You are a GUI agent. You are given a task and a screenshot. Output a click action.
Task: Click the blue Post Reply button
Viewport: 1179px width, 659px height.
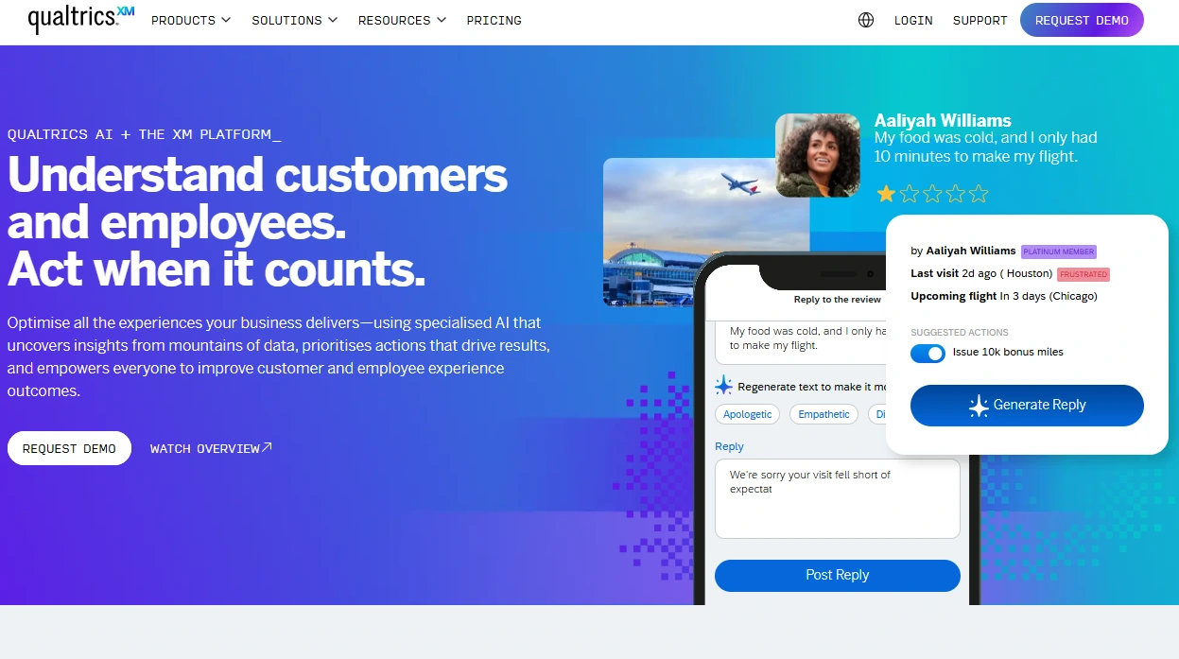(838, 575)
